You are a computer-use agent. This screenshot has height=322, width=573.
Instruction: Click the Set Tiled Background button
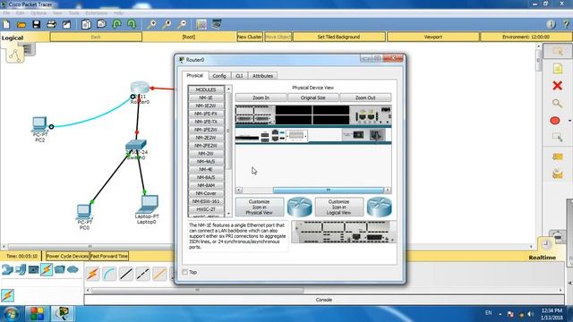coord(338,37)
